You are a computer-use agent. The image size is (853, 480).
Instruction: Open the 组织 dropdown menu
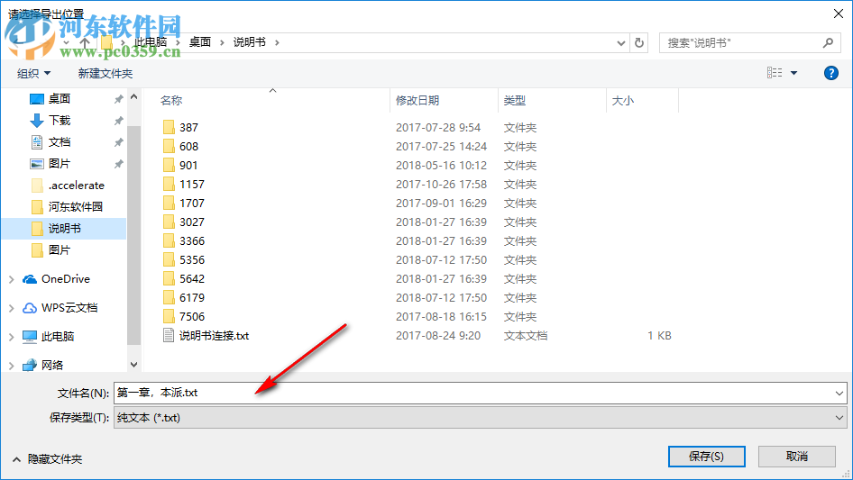(33, 73)
